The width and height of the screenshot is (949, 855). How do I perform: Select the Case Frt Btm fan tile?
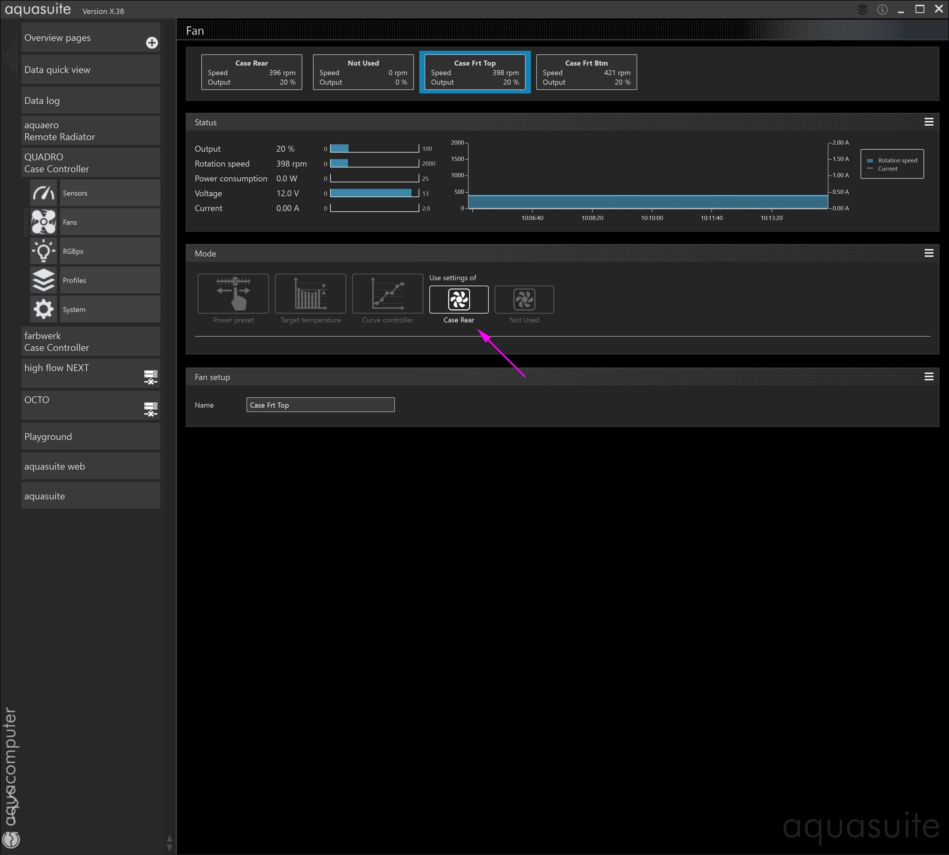point(586,72)
